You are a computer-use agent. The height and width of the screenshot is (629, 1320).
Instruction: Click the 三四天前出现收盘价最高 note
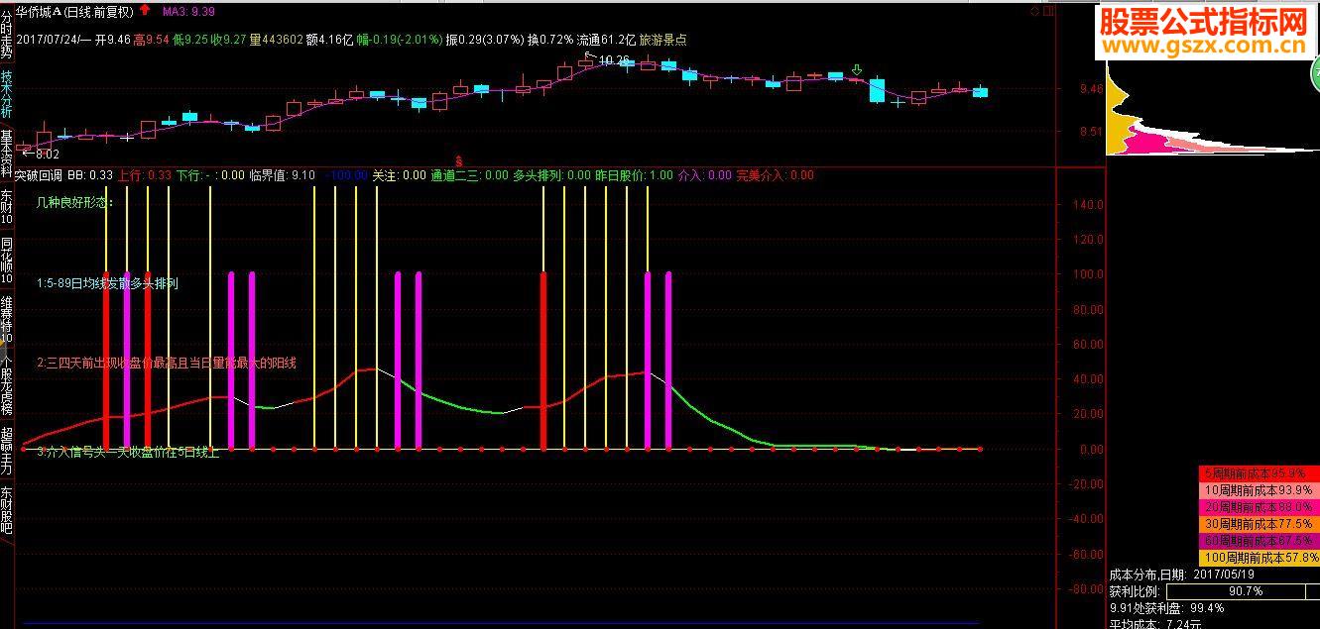point(166,364)
